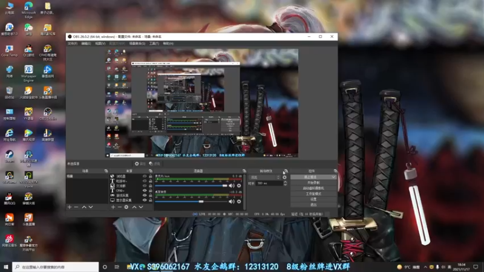Screen dimensions: 484x272
Task: Toggle visibility of the image source
Action: pos(145,186)
